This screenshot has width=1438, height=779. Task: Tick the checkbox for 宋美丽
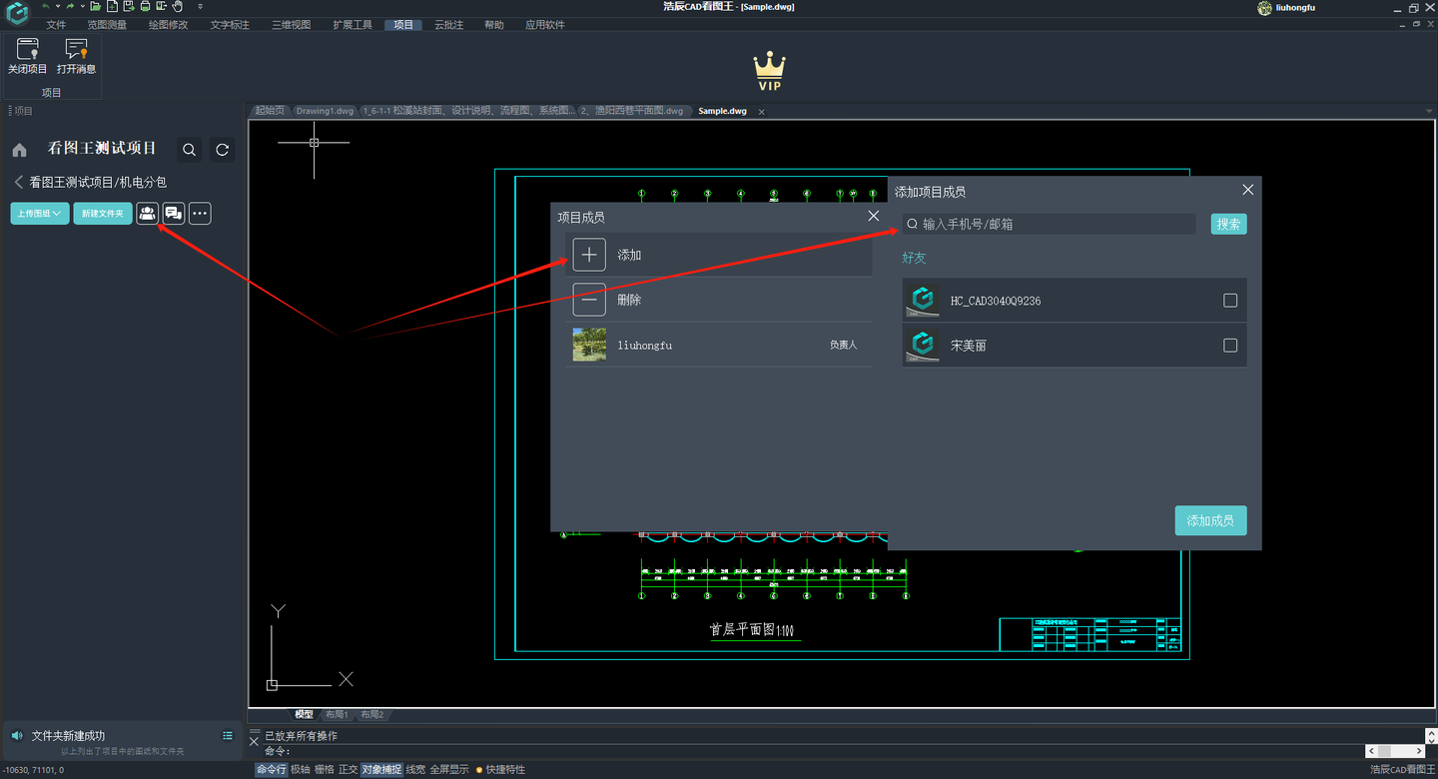1230,346
